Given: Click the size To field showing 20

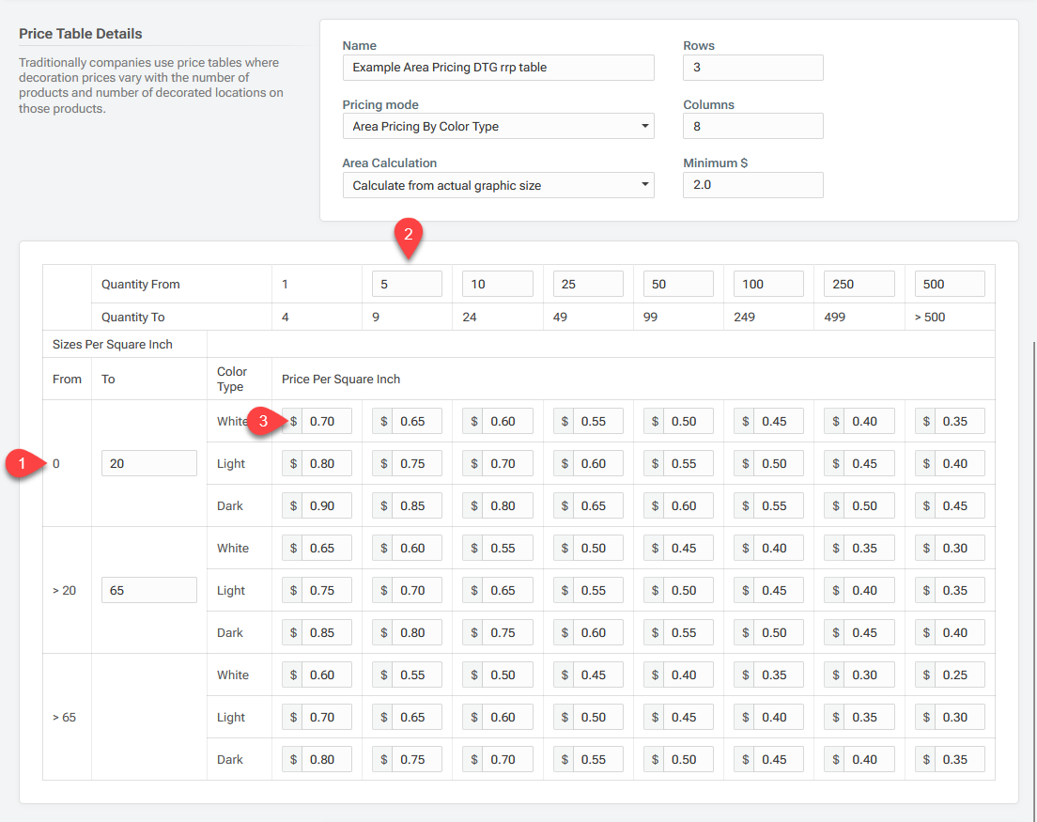Looking at the screenshot, I should click(148, 462).
